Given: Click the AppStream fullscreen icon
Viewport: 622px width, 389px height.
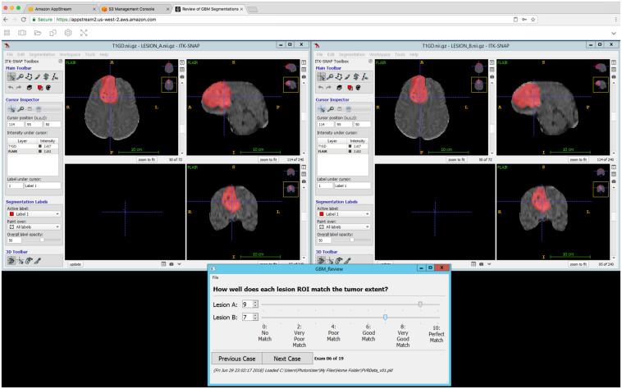Looking at the screenshot, I should [85, 32].
